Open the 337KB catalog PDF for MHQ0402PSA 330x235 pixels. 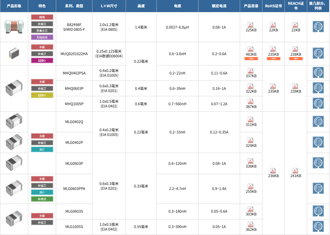[x=250, y=71]
